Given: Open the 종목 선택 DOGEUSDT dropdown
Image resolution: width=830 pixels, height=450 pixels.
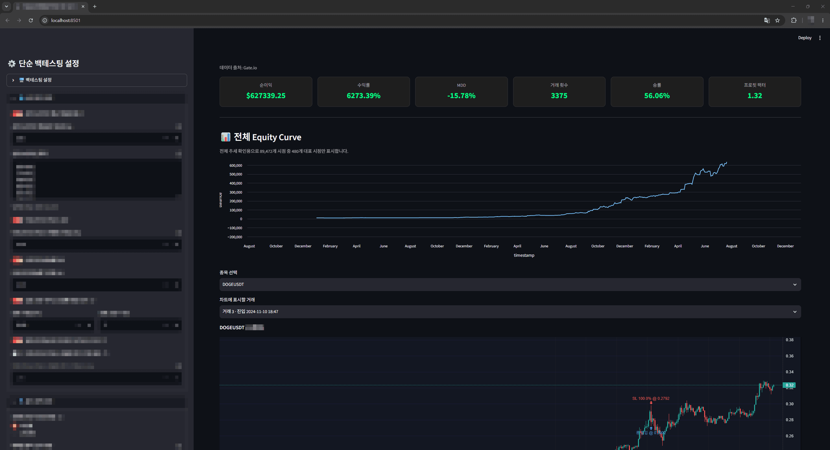Looking at the screenshot, I should click(510, 285).
